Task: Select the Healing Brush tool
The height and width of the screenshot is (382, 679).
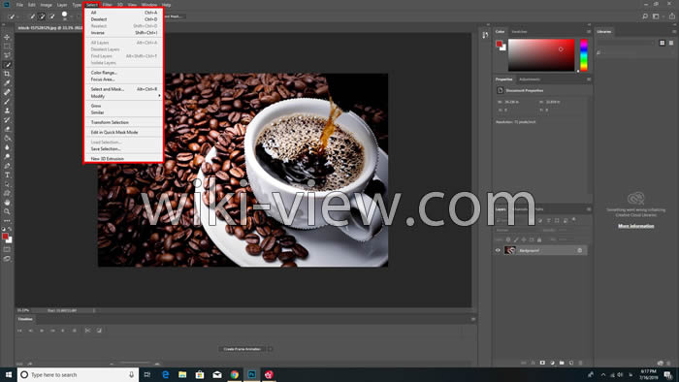Action: [x=7, y=92]
